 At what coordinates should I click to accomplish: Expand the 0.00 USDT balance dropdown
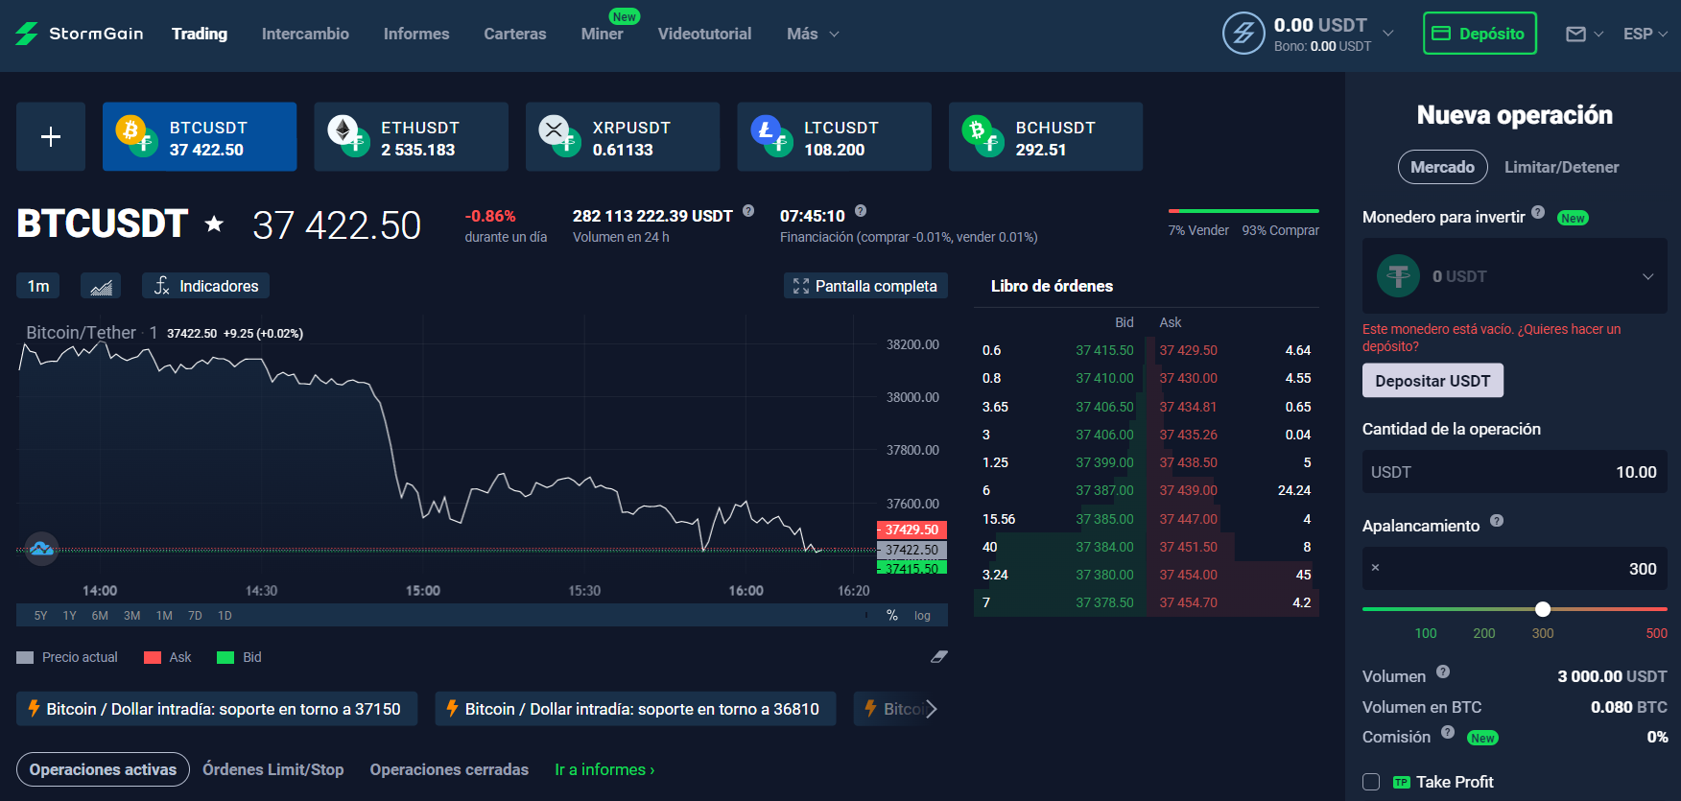coord(1387,34)
